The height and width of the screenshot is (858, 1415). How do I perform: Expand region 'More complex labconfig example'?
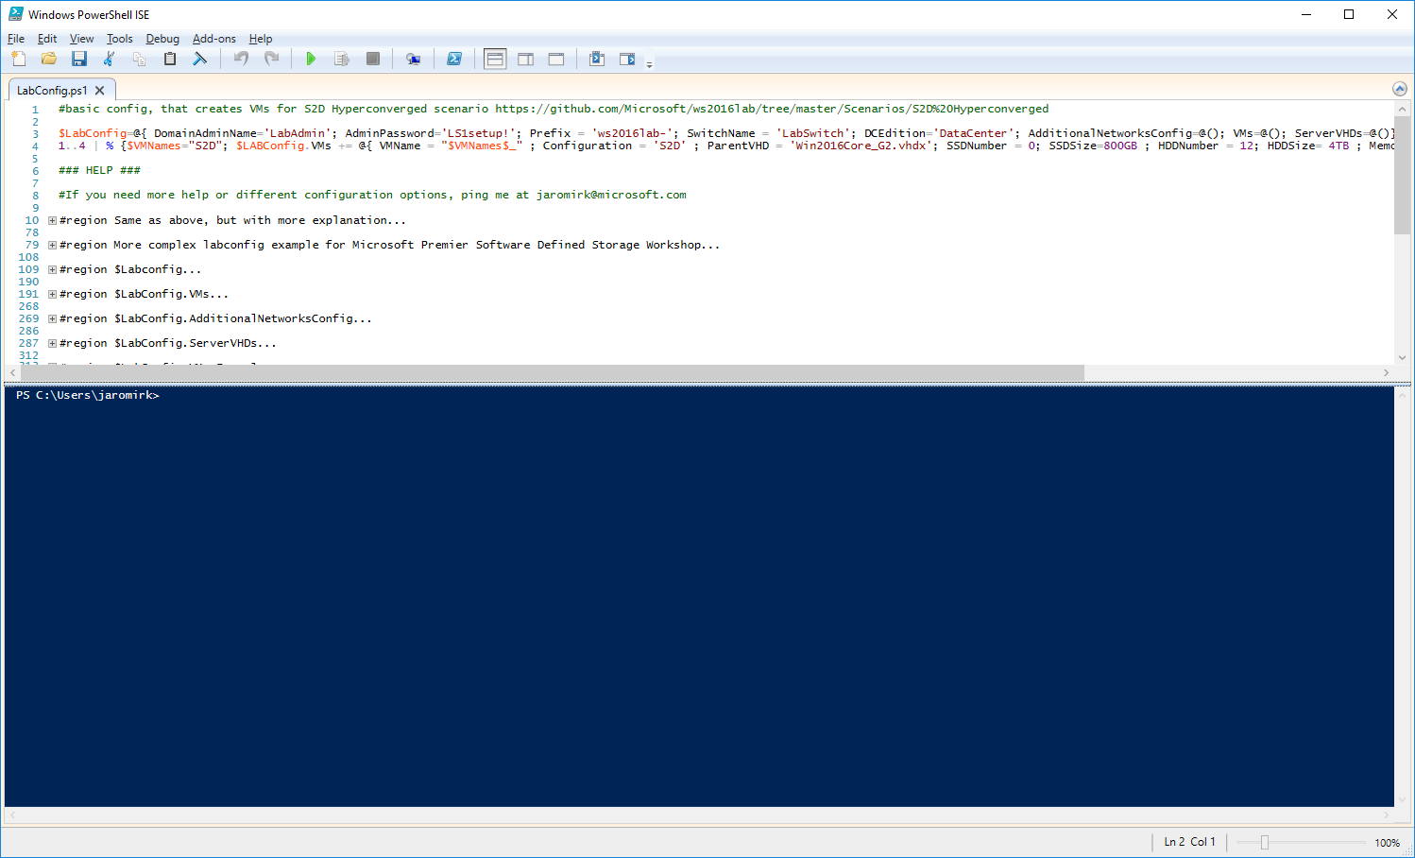(x=53, y=245)
